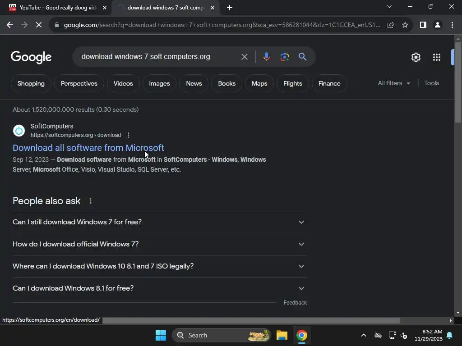Image resolution: width=462 pixels, height=346 pixels.
Task: Open a new browser tab
Action: click(x=230, y=8)
